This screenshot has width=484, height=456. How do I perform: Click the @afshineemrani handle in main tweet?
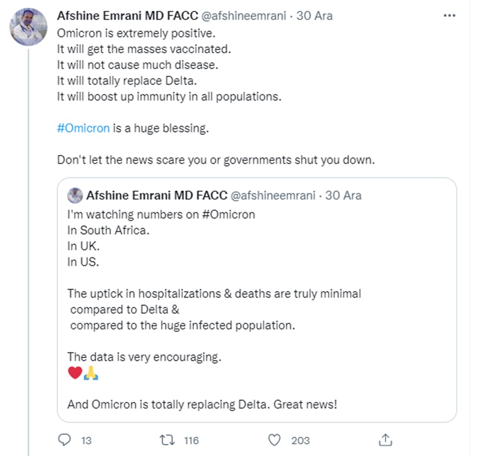[x=242, y=16]
